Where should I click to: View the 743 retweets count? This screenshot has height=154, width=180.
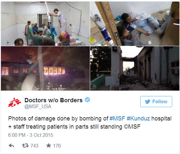point(35,146)
